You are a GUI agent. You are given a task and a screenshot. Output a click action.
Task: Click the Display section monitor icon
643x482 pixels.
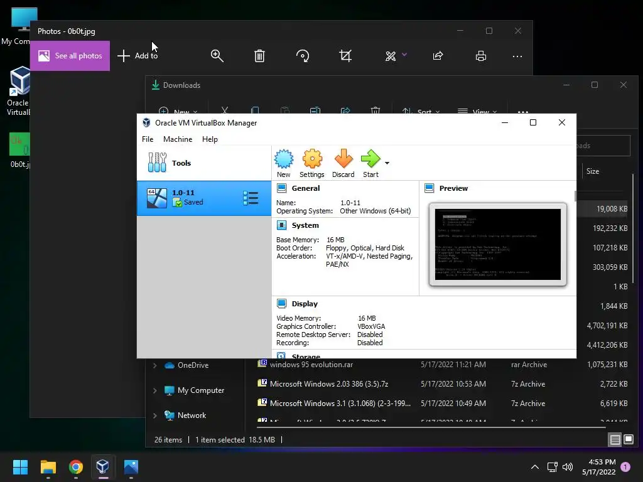(x=282, y=304)
